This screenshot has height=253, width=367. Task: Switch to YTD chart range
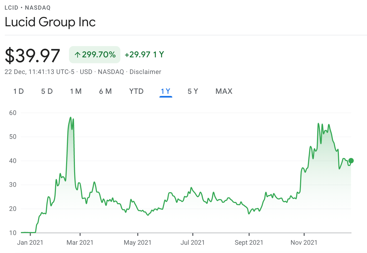[x=136, y=91]
